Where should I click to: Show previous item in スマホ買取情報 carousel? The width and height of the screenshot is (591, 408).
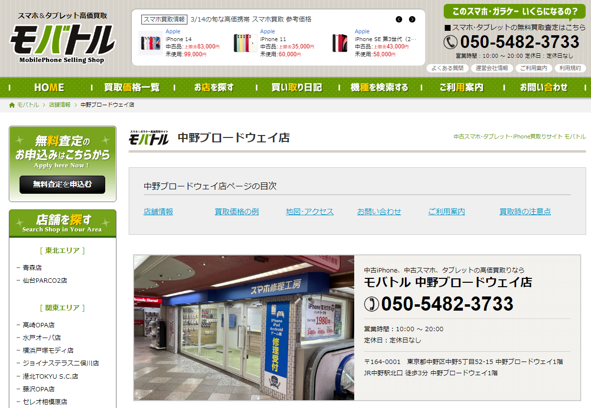[x=399, y=20]
